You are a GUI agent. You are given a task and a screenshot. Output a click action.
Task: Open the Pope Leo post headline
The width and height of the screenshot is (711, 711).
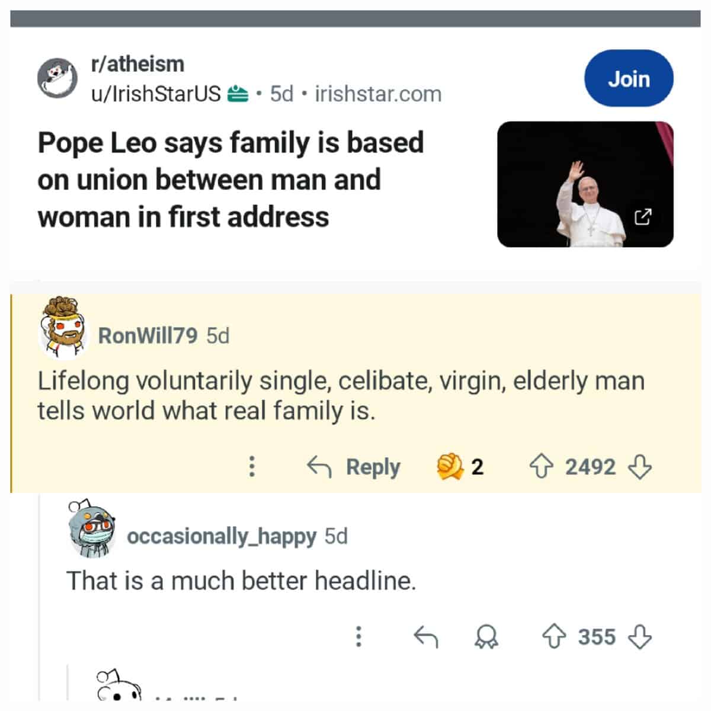click(x=231, y=179)
